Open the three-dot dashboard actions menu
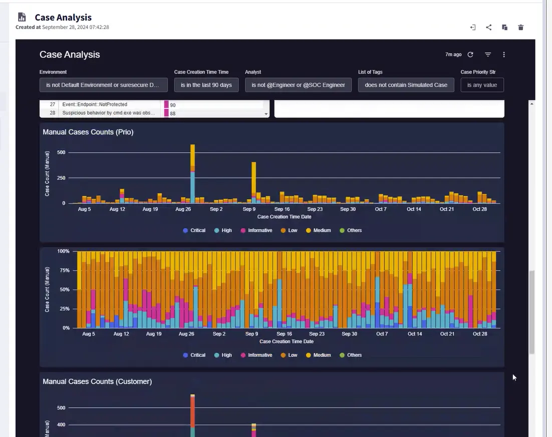The height and width of the screenshot is (437, 552). pos(504,54)
